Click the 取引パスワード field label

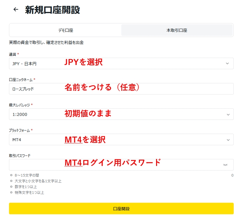[20, 155]
